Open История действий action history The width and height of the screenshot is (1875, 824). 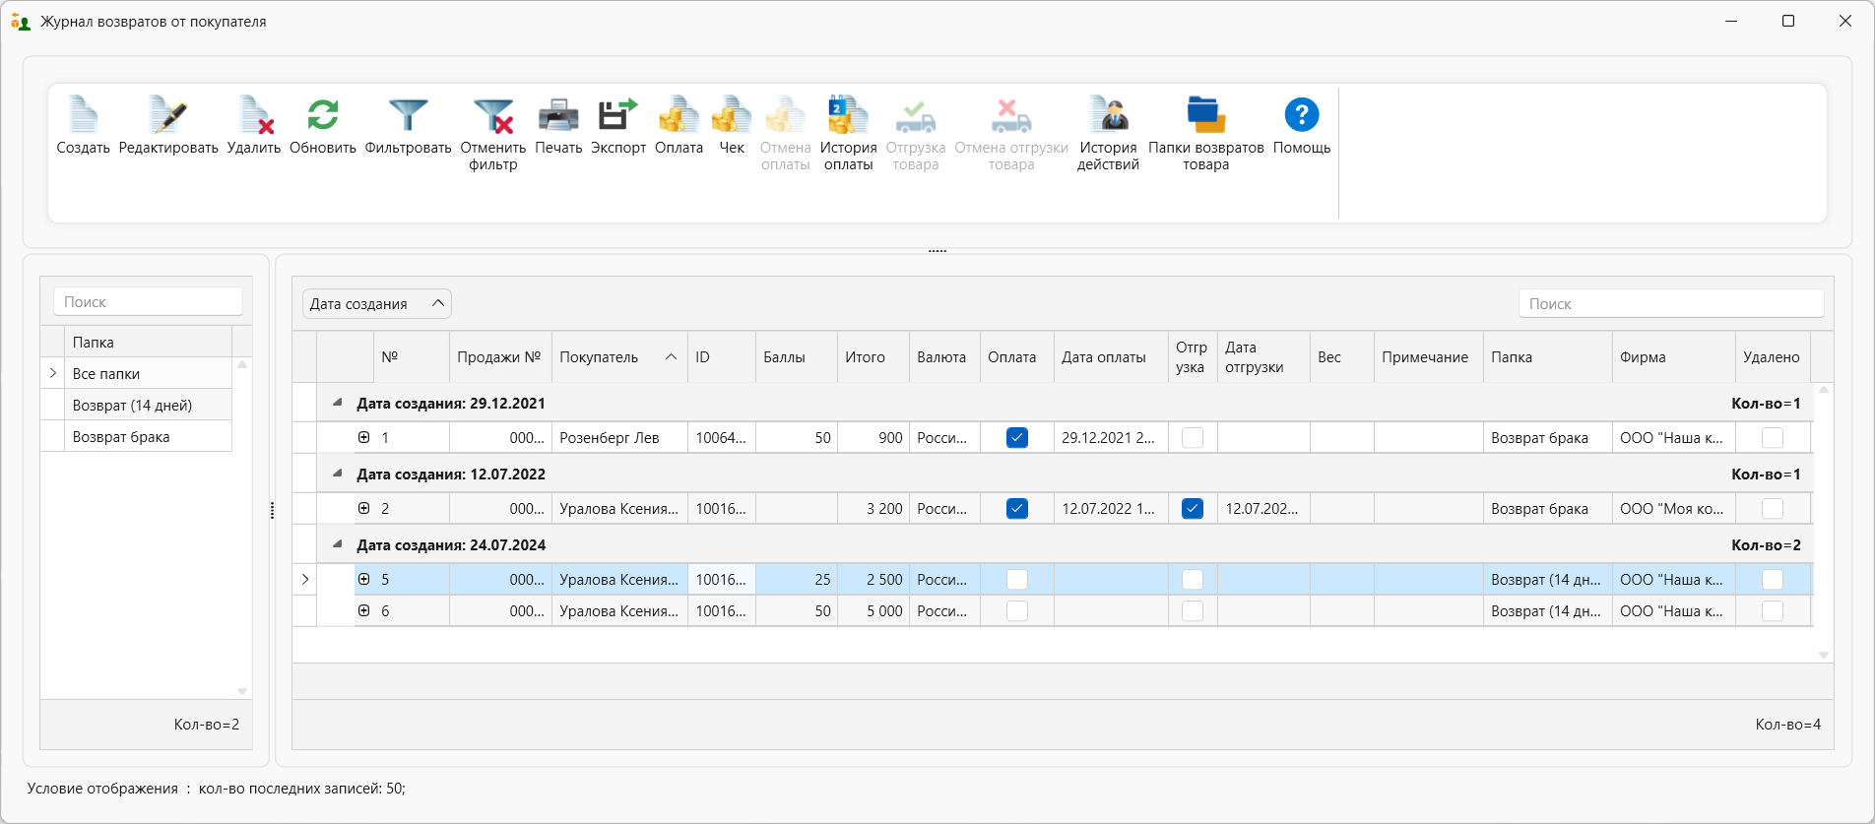[1108, 115]
